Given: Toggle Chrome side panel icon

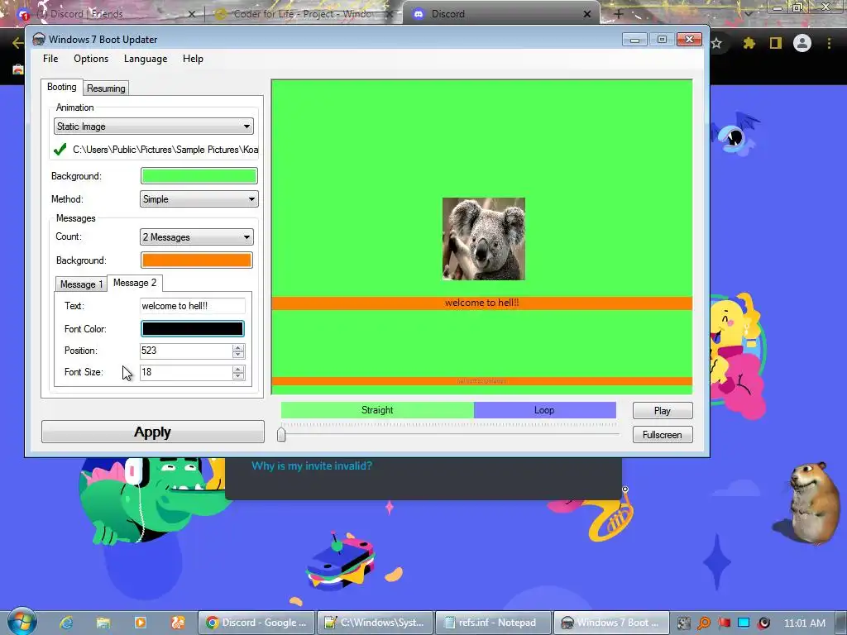Looking at the screenshot, I should [776, 43].
